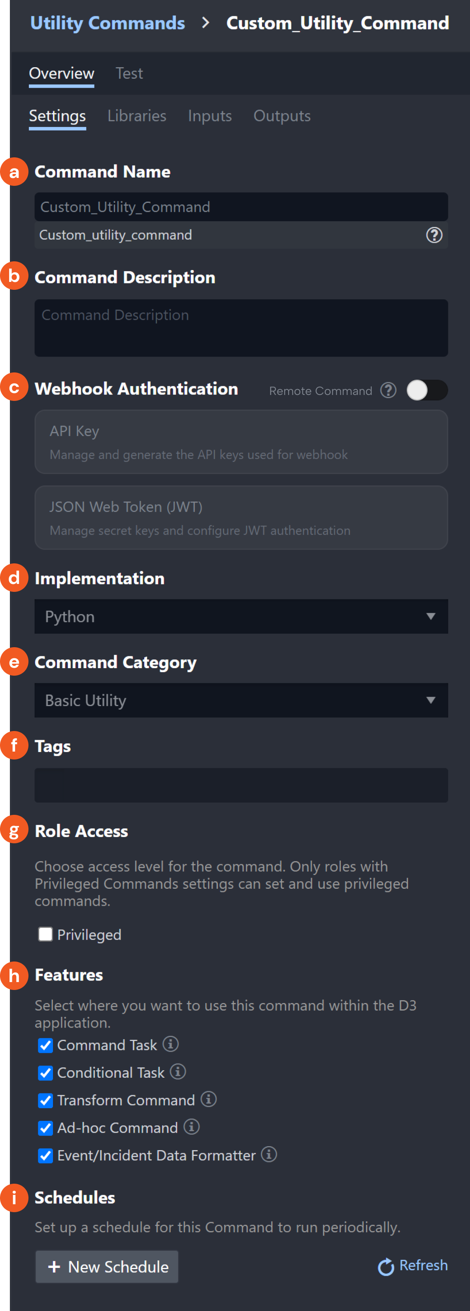
Task: Uncheck the Command Task checkbox
Action: [46, 1045]
